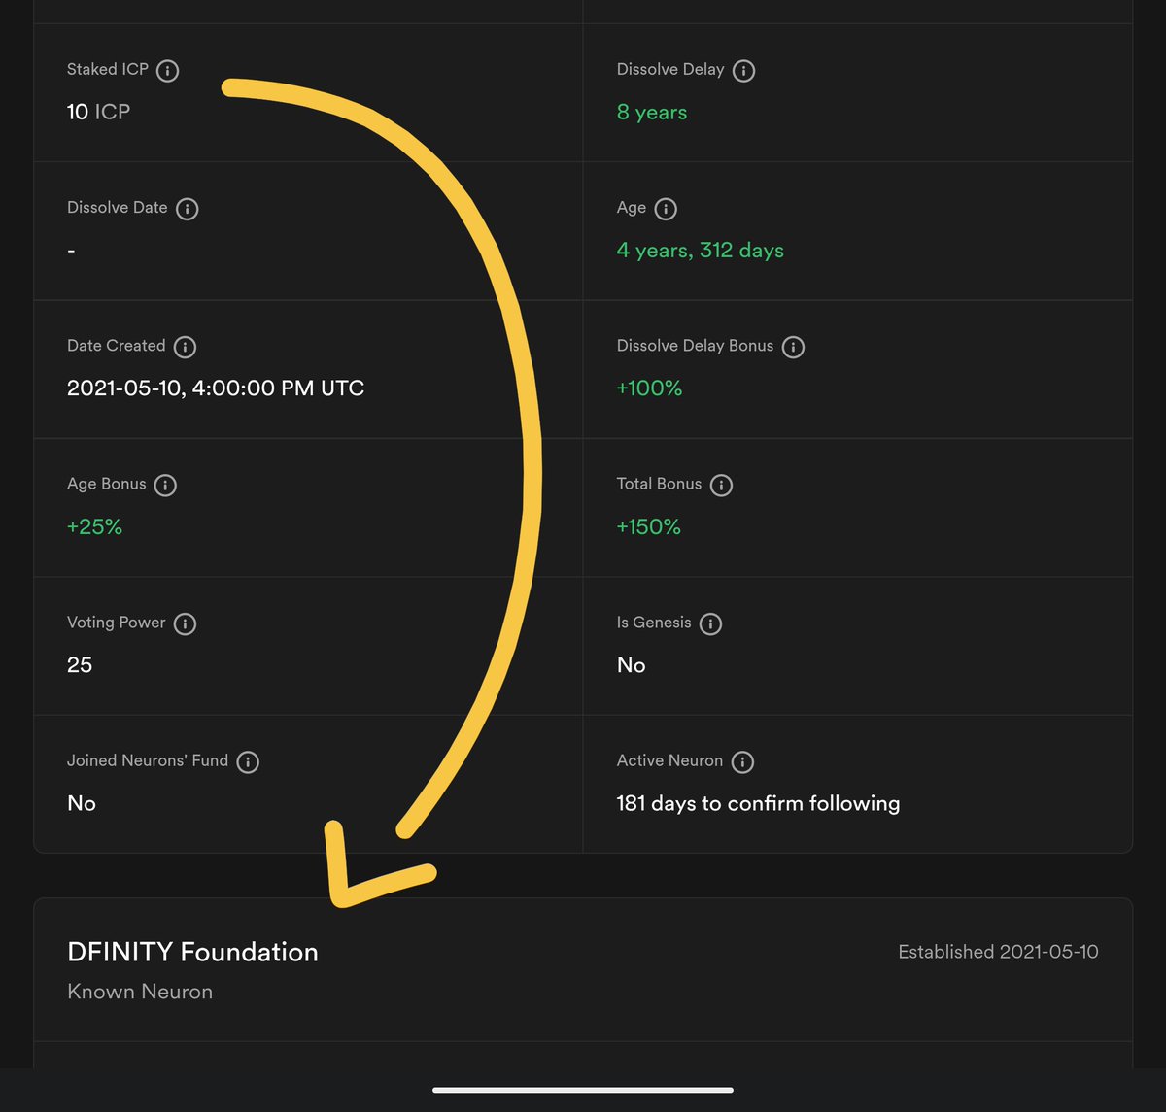Open the Staked ICP info icon
Image resolution: width=1166 pixels, height=1112 pixels.
click(x=168, y=71)
